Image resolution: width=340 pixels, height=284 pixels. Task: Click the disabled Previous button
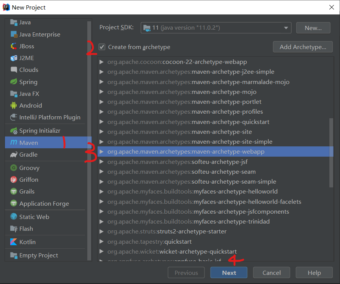(x=186, y=273)
